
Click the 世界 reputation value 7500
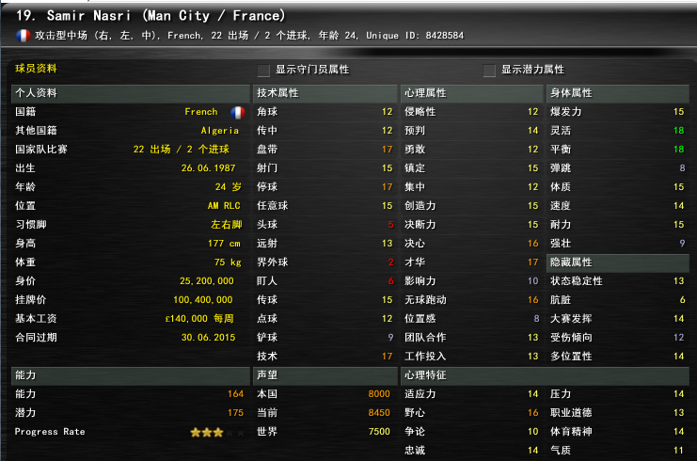pyautogui.click(x=379, y=432)
